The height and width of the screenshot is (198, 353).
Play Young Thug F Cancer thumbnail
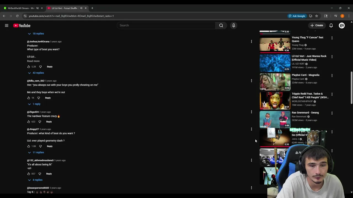pyautogui.click(x=275, y=44)
